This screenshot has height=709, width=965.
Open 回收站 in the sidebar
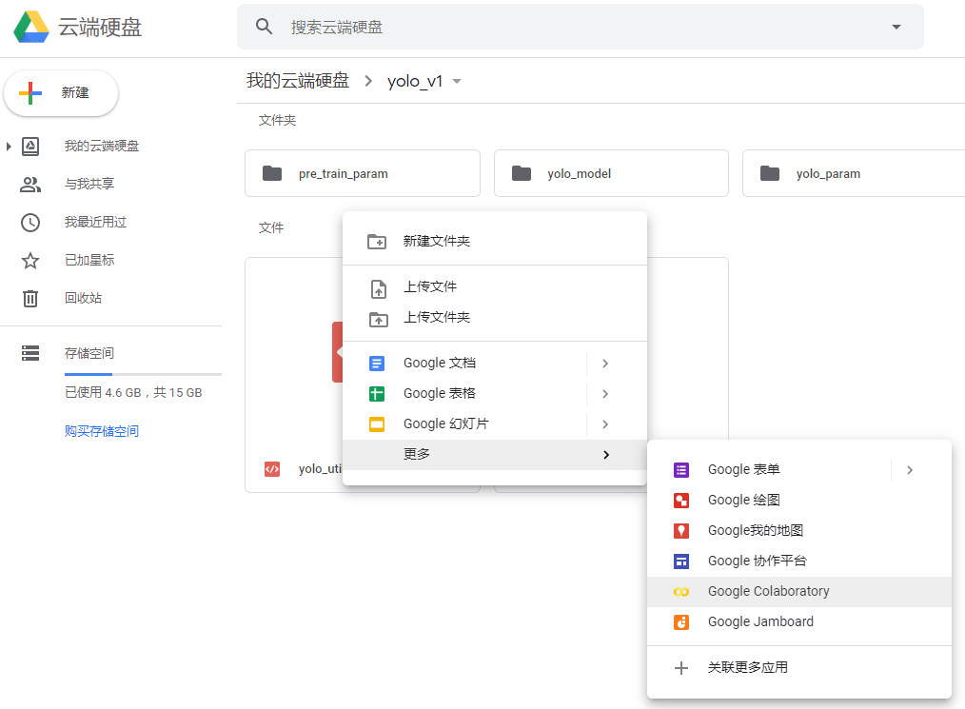[83, 299]
